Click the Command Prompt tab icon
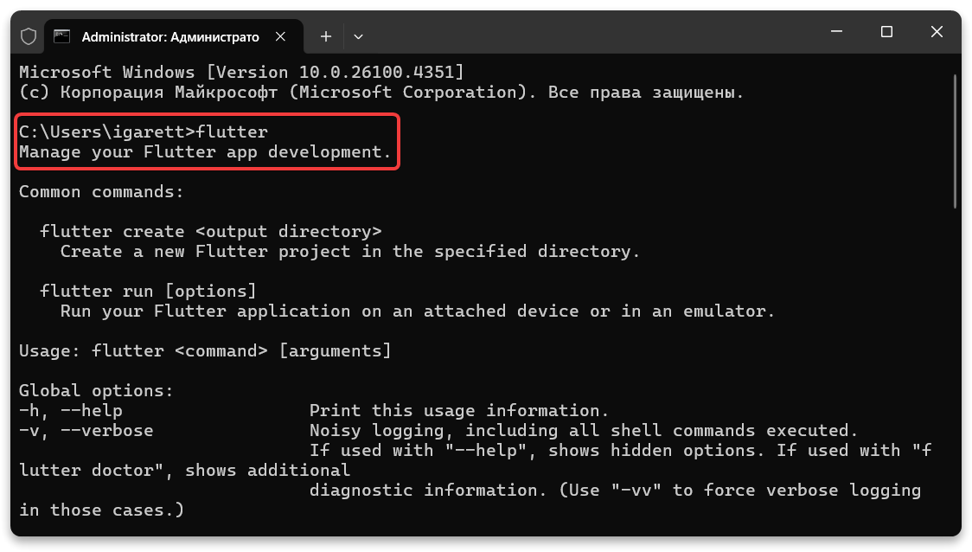The image size is (972, 552). 61,36
